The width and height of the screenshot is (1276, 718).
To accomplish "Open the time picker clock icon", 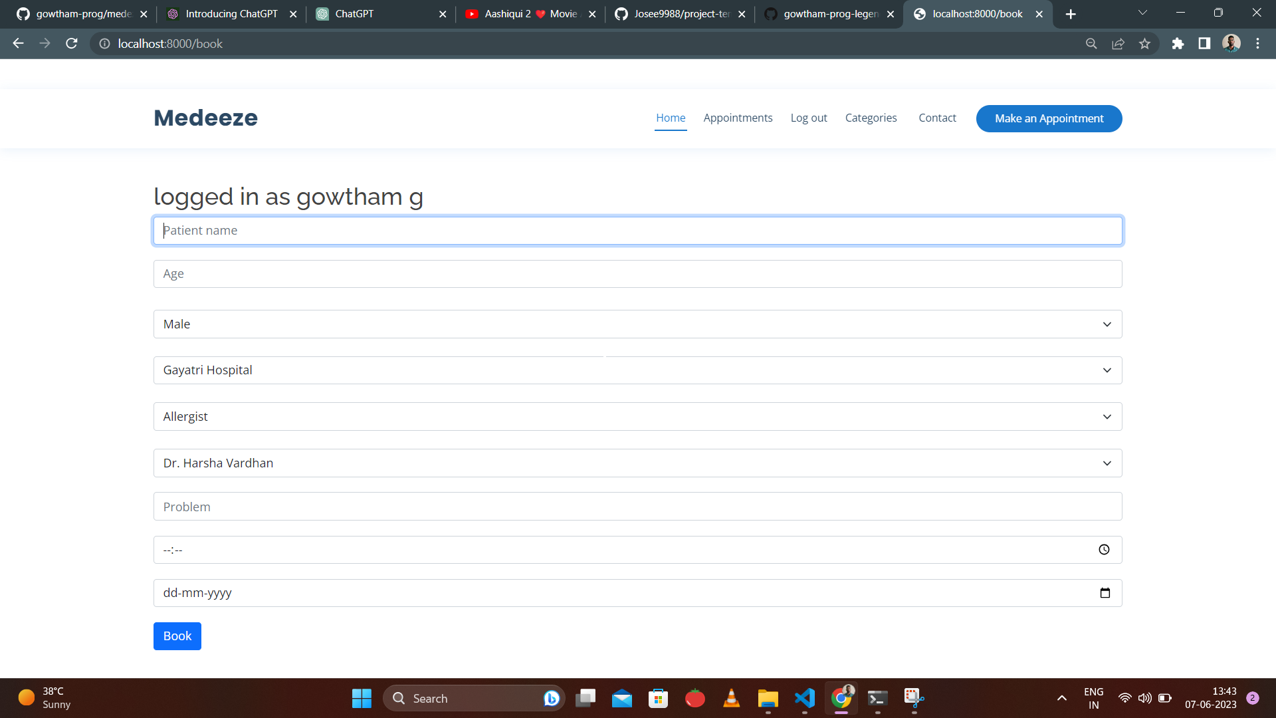I will [1104, 550].
